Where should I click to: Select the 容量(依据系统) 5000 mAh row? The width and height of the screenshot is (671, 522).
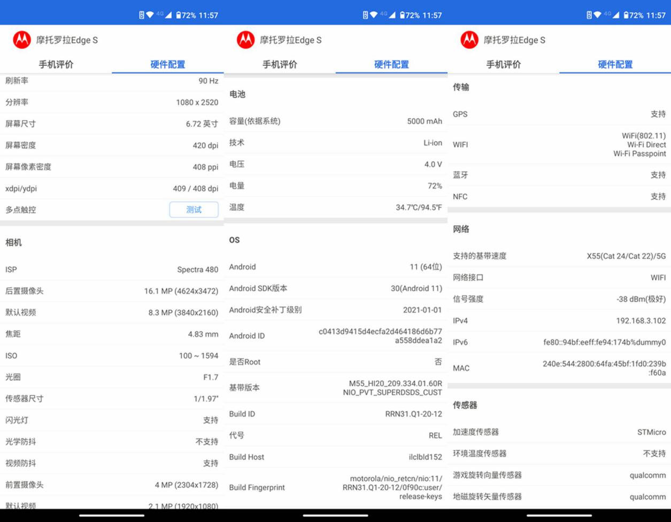coord(336,121)
